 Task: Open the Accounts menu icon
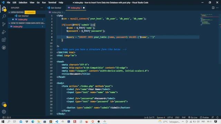[x=4, y=104]
